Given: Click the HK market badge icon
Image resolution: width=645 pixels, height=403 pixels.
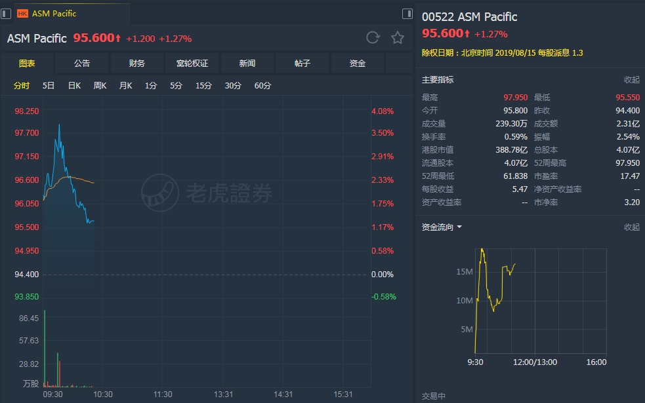Looking at the screenshot, I should point(22,13).
